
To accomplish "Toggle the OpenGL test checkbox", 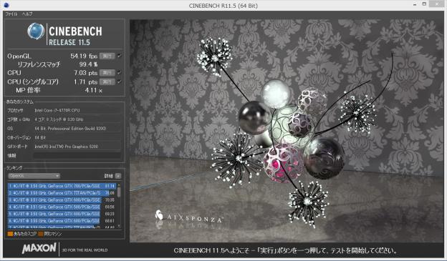I will click(x=119, y=56).
